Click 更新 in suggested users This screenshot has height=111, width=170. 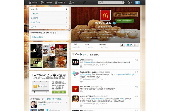point(49,99)
